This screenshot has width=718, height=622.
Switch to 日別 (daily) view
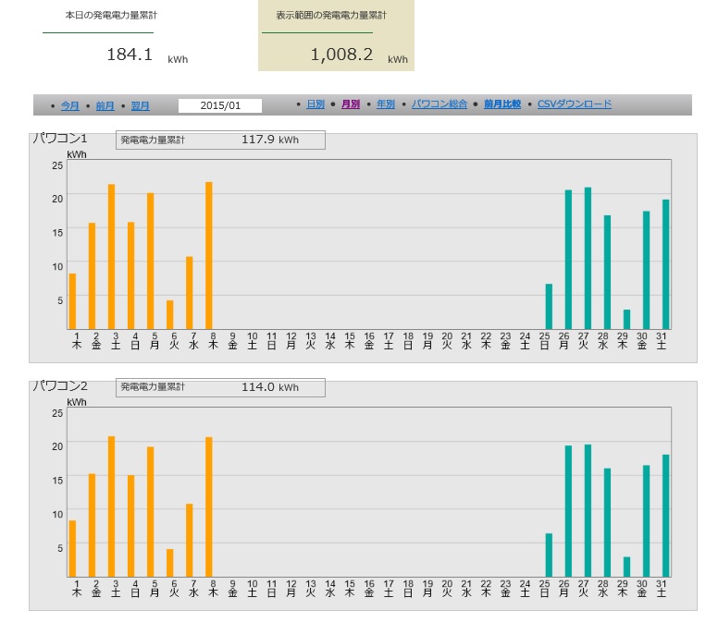pyautogui.click(x=316, y=104)
